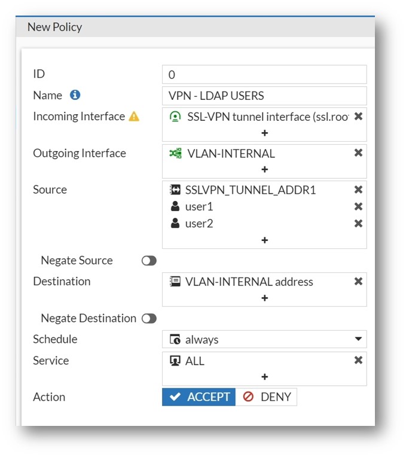Click the ID input field
This screenshot has width=406, height=457.
point(264,74)
